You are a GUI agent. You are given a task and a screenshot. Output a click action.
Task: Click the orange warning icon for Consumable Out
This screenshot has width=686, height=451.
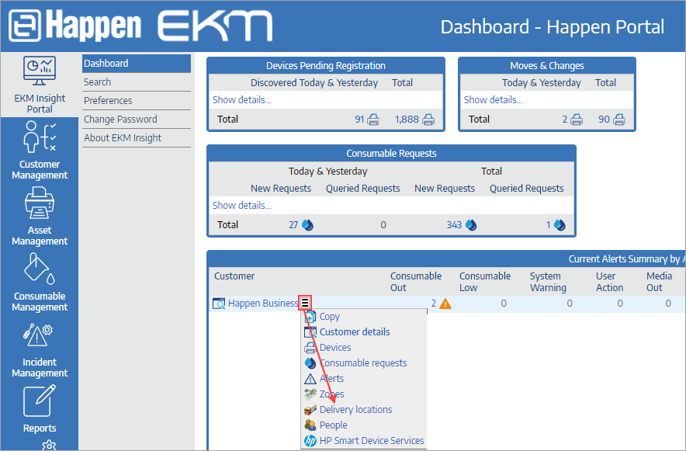click(445, 304)
